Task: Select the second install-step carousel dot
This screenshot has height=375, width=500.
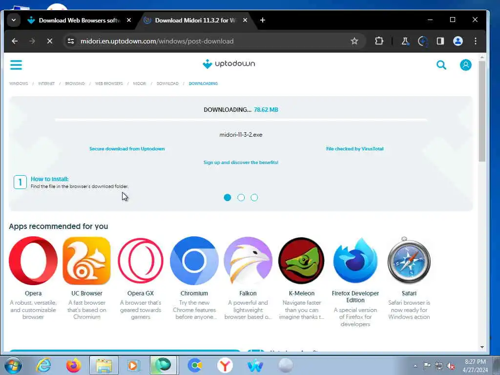Action: pyautogui.click(x=241, y=197)
